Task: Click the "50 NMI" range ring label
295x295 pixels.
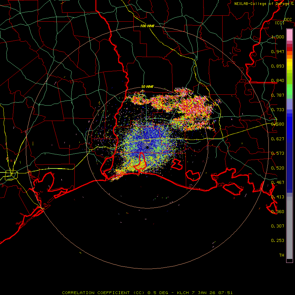Action: tap(147, 87)
